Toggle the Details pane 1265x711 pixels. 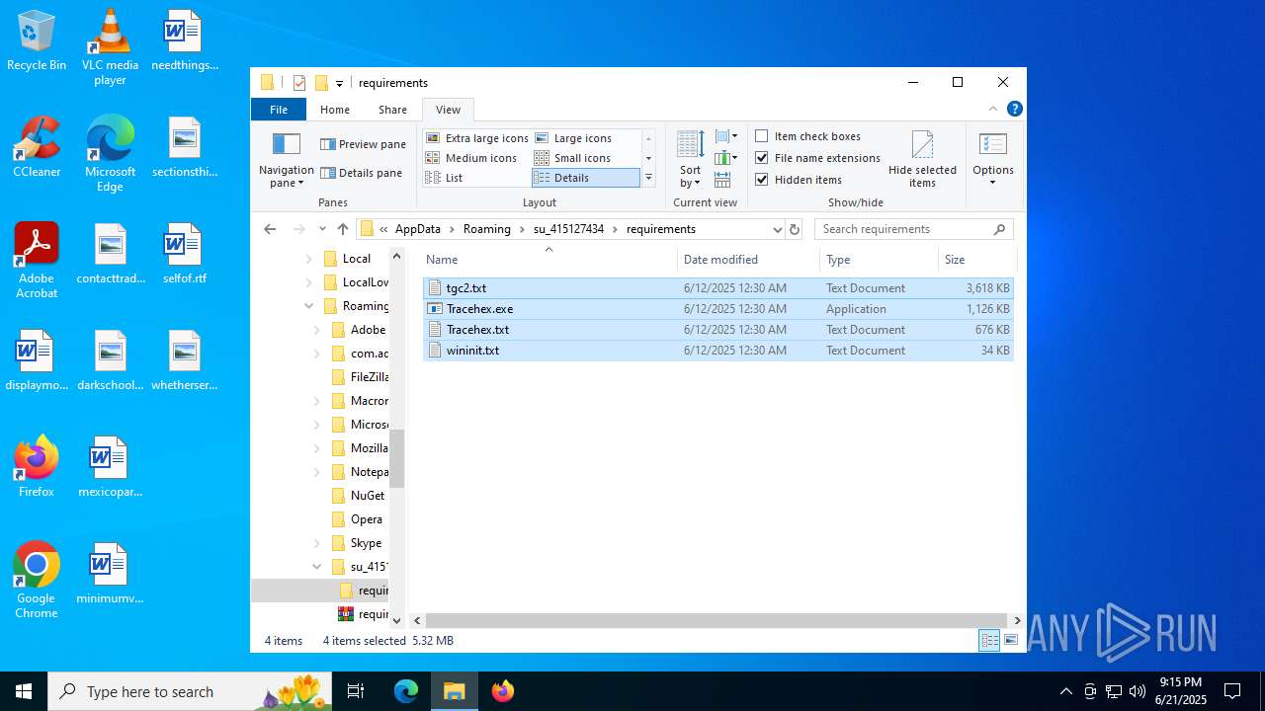pyautogui.click(x=361, y=173)
